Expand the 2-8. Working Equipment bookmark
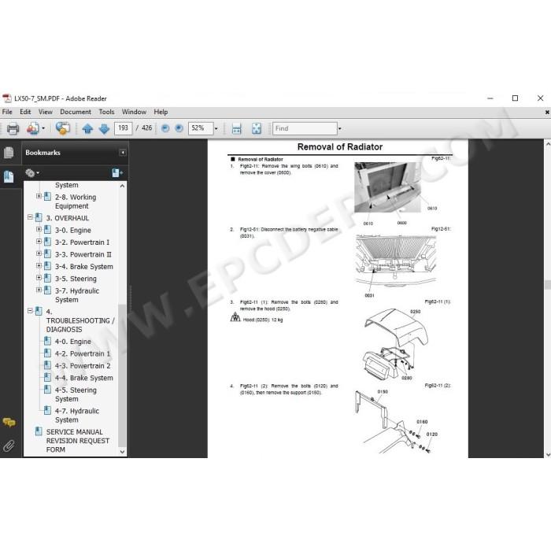 [x=39, y=196]
